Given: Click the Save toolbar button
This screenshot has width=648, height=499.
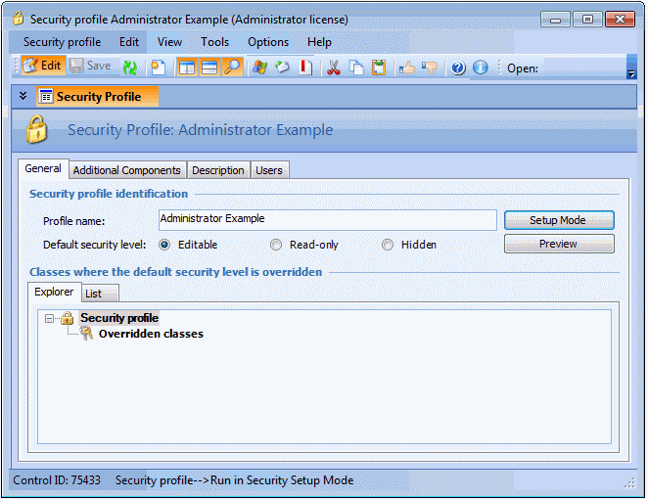Looking at the screenshot, I should (90, 67).
